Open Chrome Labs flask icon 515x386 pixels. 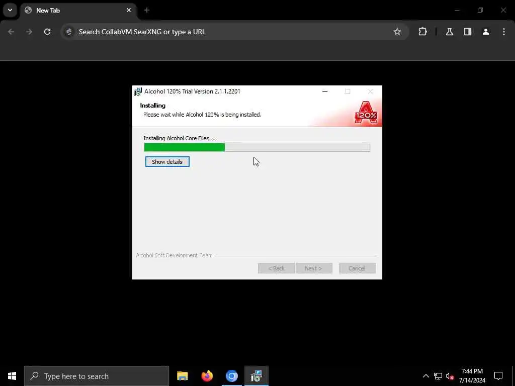pyautogui.click(x=450, y=32)
